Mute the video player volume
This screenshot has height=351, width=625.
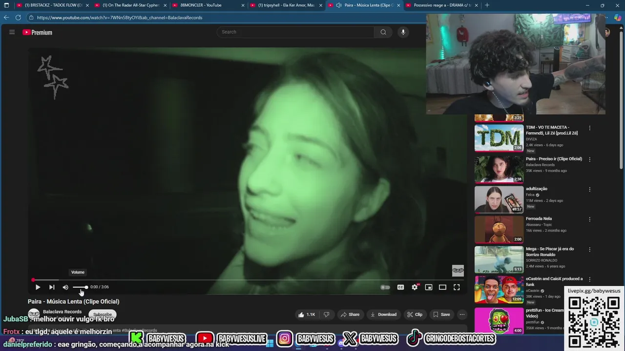pyautogui.click(x=65, y=287)
